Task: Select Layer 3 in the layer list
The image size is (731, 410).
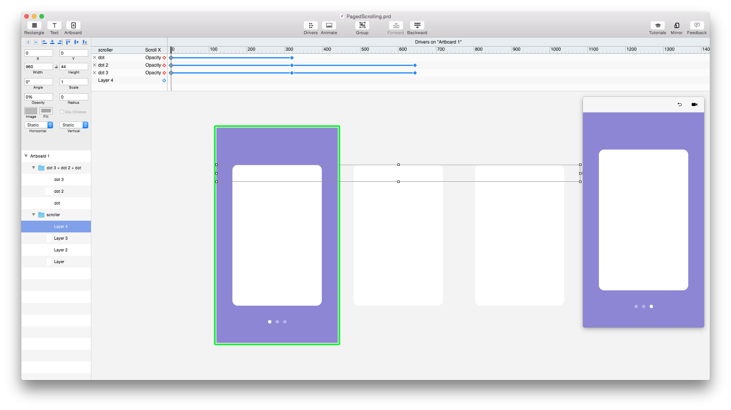Action: (56, 238)
